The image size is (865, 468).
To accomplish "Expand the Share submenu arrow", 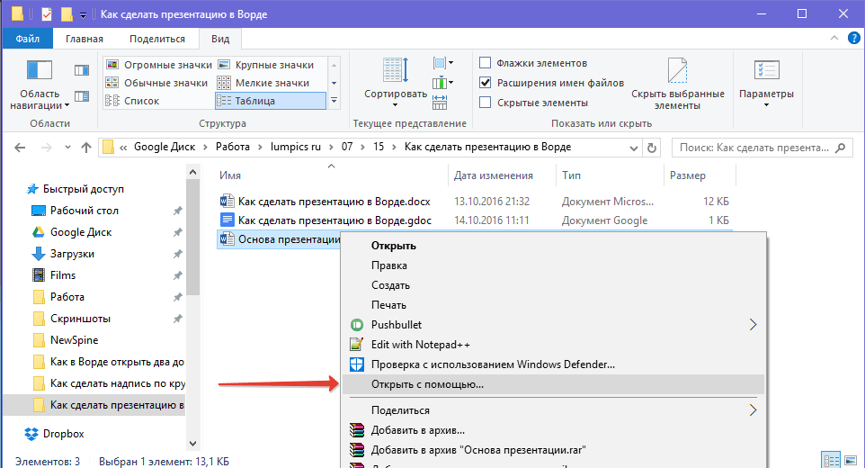I will pos(753,410).
